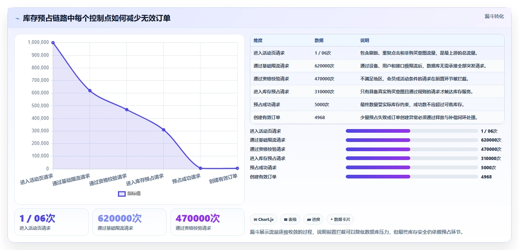The height and width of the screenshot is (250, 519).
Task: Click the 进入库存预占请求 progress bar
Action: click(x=412, y=159)
